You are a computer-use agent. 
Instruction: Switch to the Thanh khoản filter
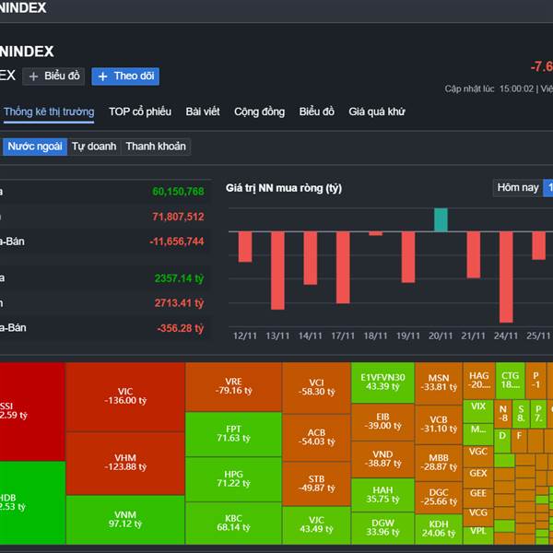pyautogui.click(x=156, y=147)
